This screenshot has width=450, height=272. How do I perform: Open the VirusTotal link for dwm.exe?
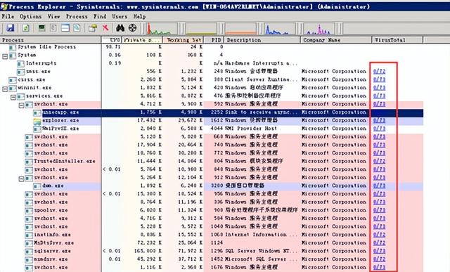[379, 186]
